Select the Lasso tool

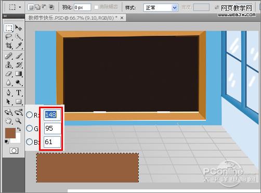coord(8,37)
